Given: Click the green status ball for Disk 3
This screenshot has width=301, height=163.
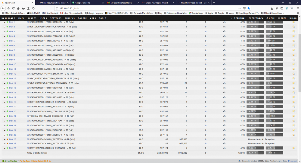Looking at the screenshot, I should 8,32.
